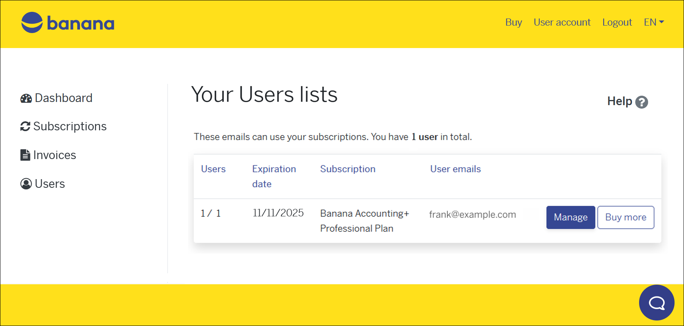Click the Subscription column header
The image size is (684, 326).
348,169
